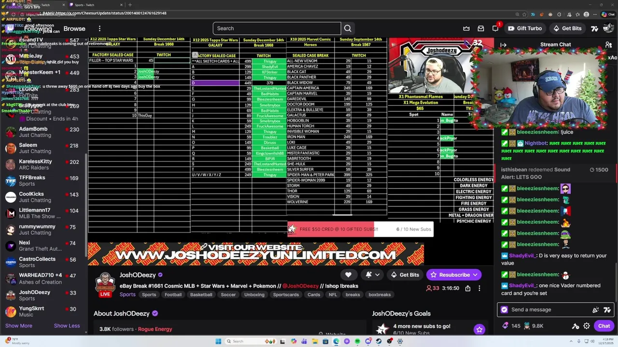
Task: Select the Cards tag
Action: pyautogui.click(x=314, y=294)
